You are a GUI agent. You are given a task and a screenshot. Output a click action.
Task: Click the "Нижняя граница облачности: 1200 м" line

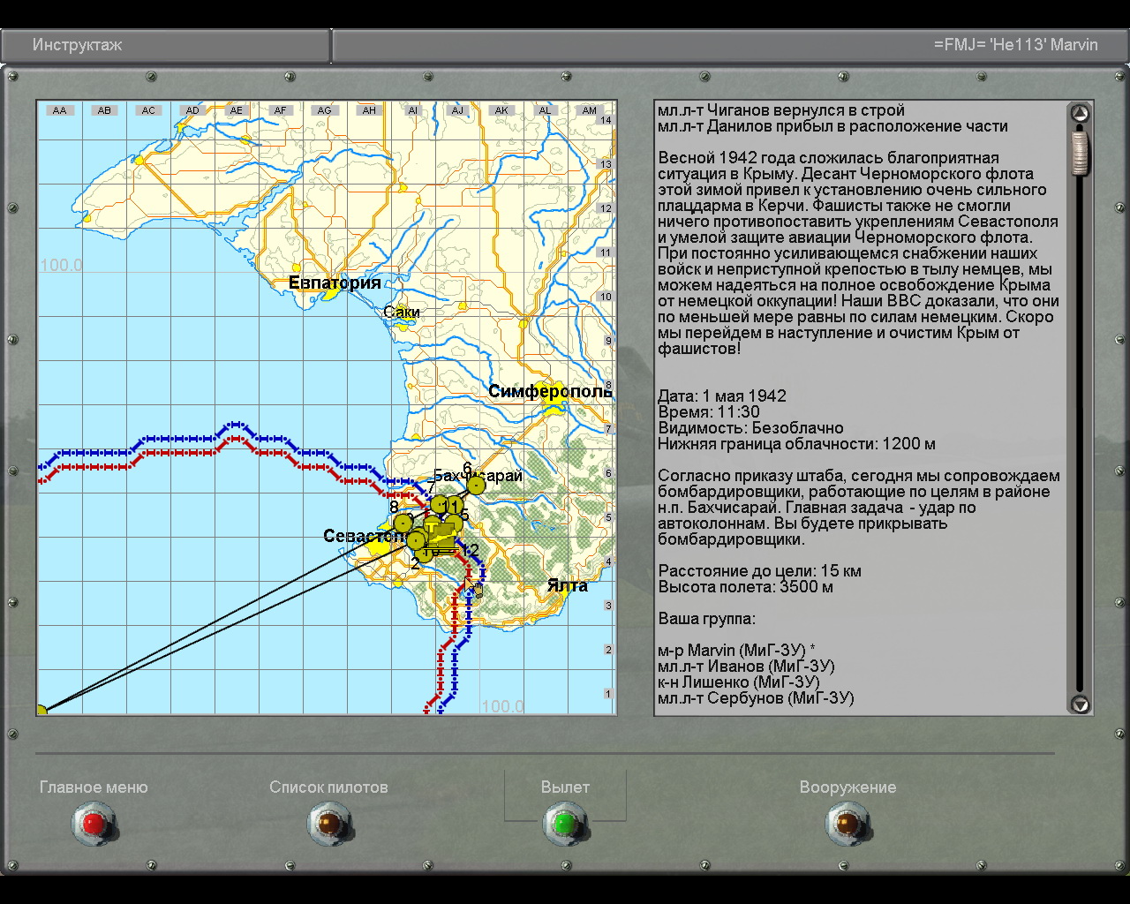click(796, 444)
